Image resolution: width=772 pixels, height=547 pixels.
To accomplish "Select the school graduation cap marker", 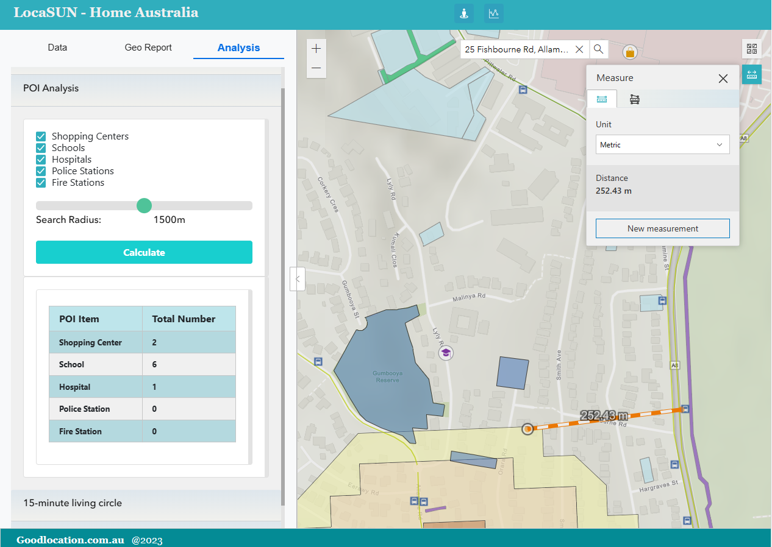I will [x=446, y=353].
